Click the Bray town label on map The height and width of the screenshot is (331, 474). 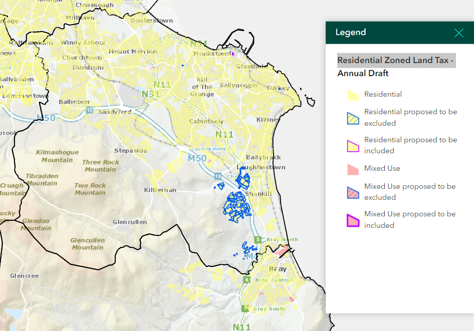click(x=278, y=269)
